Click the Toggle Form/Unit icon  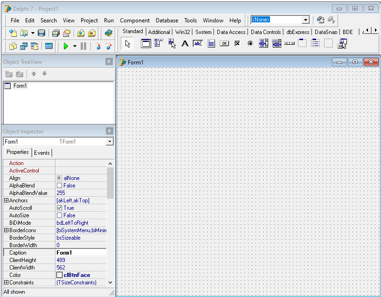click(x=34, y=46)
